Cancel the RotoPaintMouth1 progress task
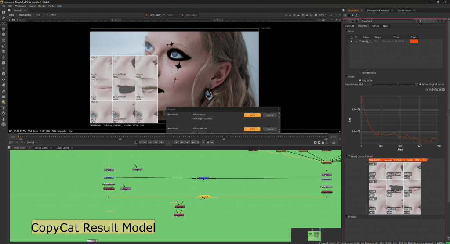This screenshot has height=244, width=450. click(270, 129)
